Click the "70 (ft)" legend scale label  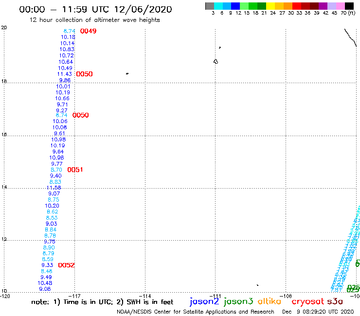(348, 13)
